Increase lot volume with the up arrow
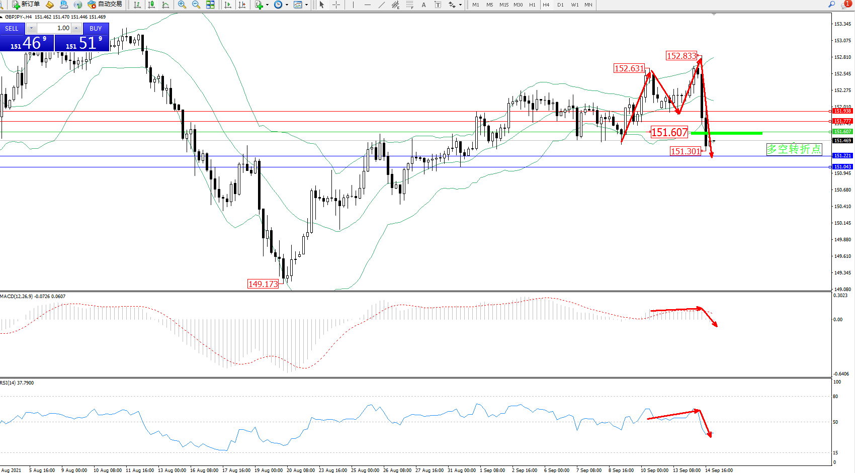 76,28
